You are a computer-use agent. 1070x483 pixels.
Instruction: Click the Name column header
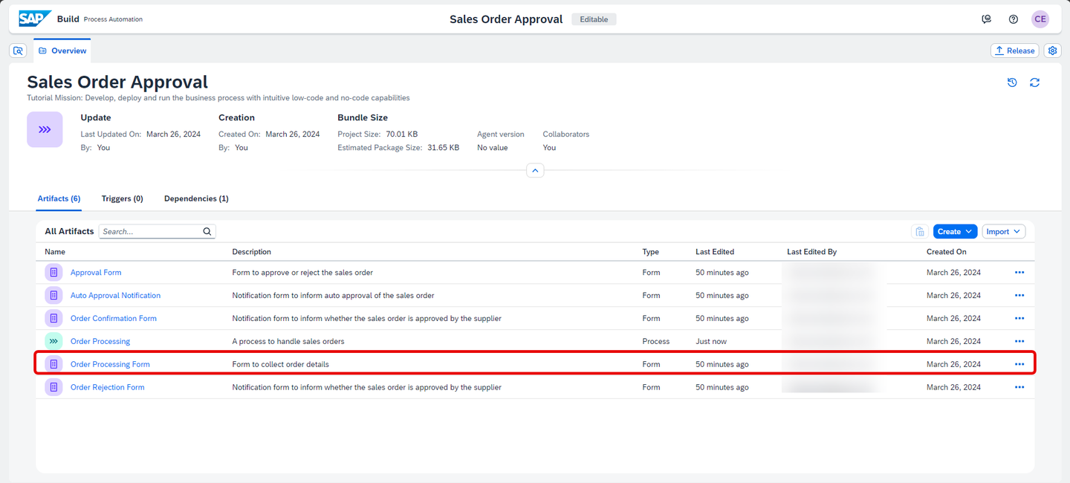(55, 252)
